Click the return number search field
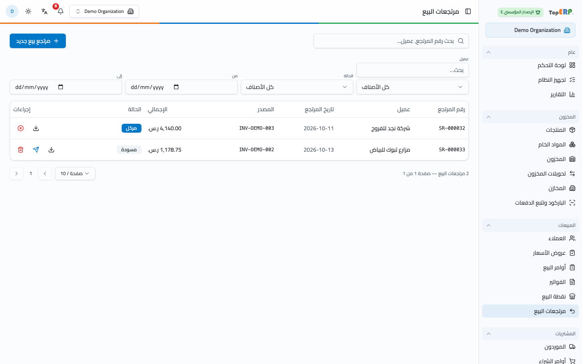This screenshot has width=582, height=364. pyautogui.click(x=391, y=41)
